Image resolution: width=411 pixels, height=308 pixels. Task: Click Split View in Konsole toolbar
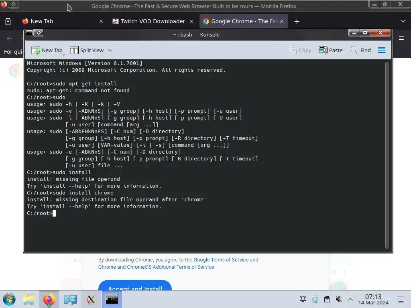click(x=87, y=50)
